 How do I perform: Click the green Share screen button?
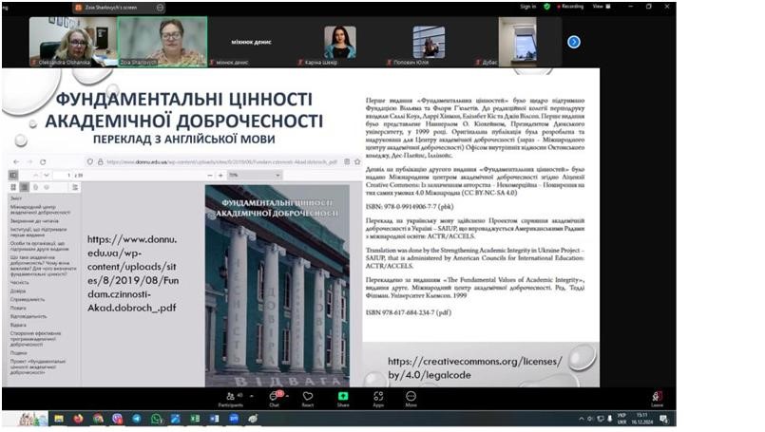(343, 396)
